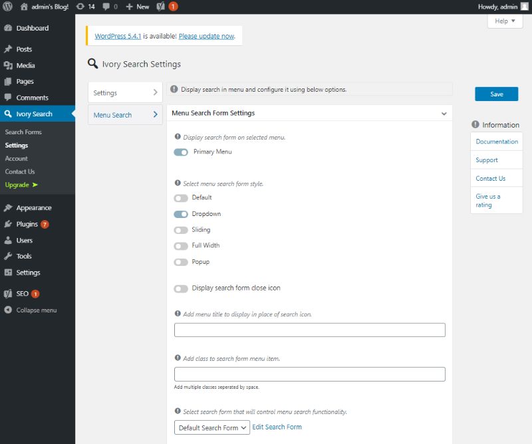The image size is (532, 444).
Task: Open the Menu Search tab
Action: point(125,114)
